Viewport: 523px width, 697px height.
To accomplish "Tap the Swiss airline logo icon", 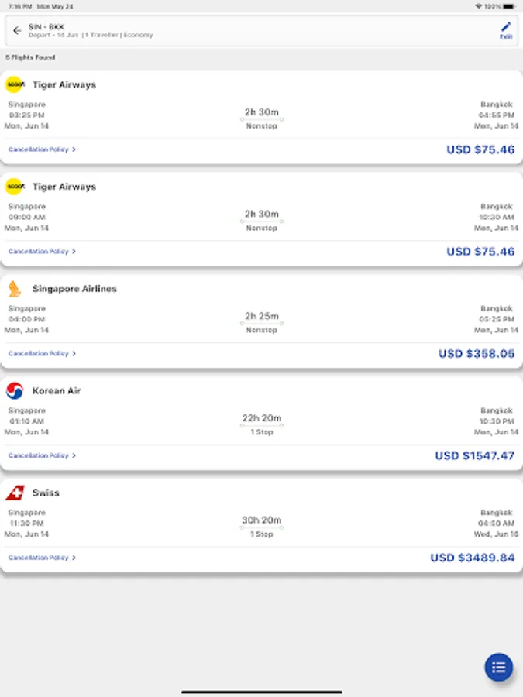I will (x=15, y=493).
